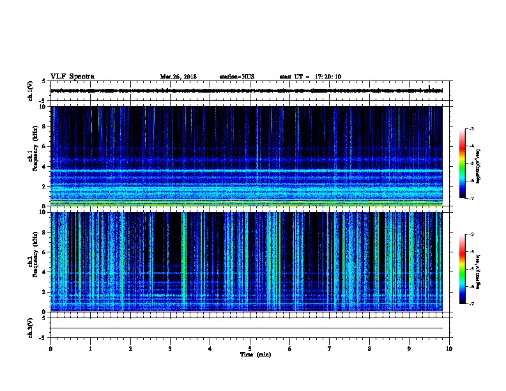506x391 pixels.
Task: Click the ch.3 voltage flat-line strip
Action: (247, 328)
